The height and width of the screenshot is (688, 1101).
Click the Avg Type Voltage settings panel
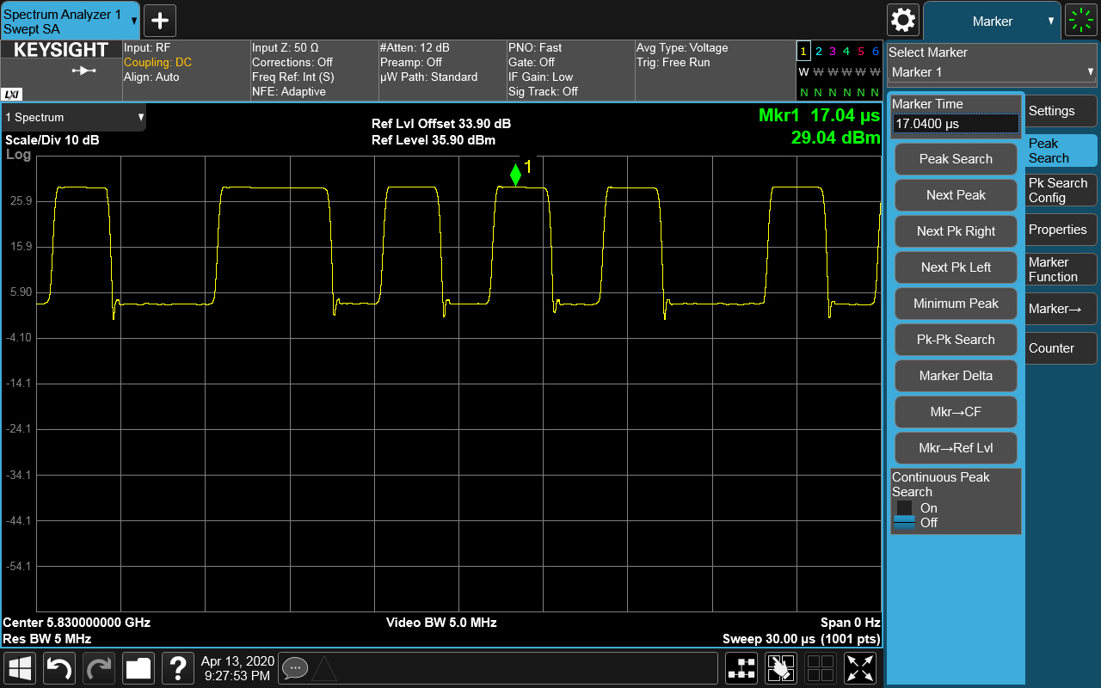click(714, 70)
